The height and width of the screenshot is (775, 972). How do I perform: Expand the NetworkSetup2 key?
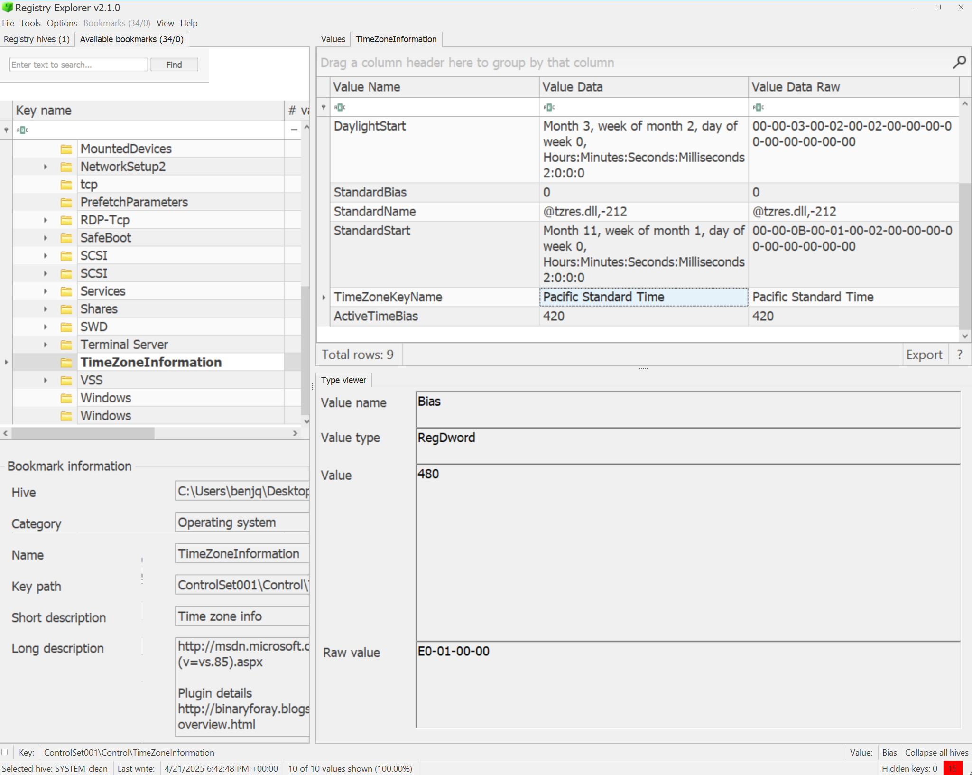[46, 167]
